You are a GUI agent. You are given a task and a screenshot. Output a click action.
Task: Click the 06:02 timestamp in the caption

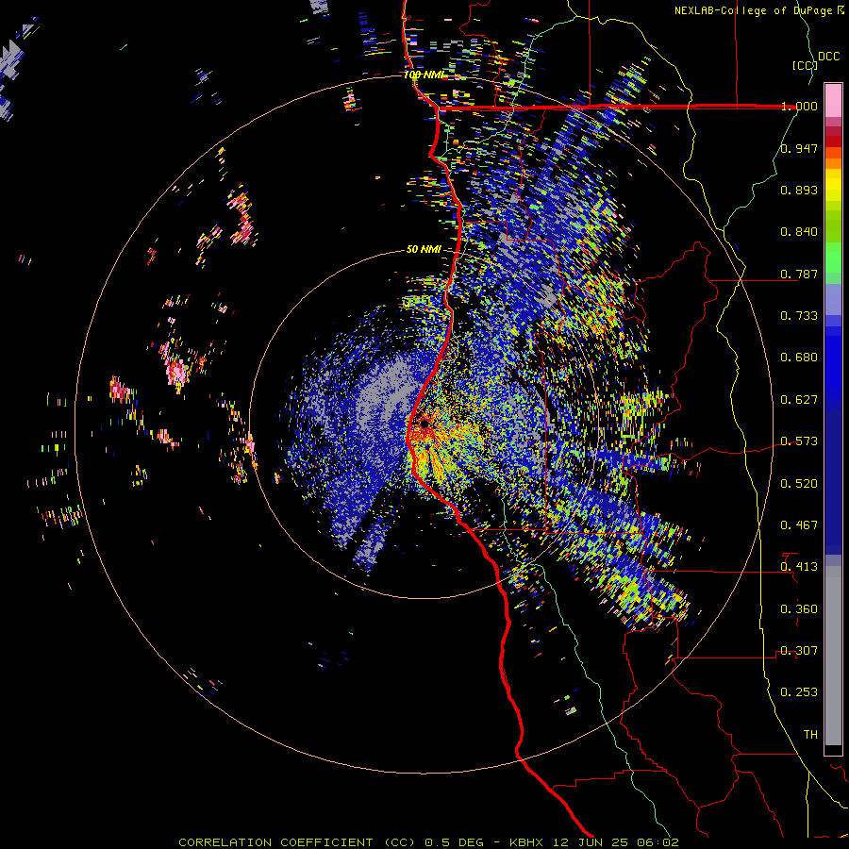(x=658, y=842)
